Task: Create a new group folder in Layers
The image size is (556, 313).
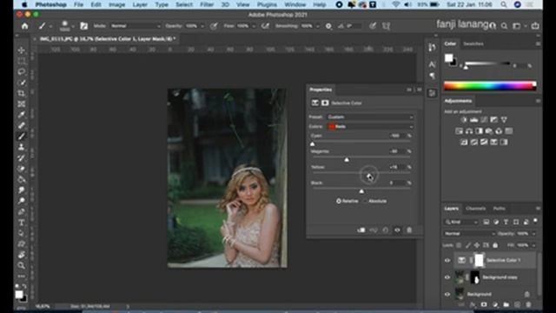Action: [x=506, y=305]
